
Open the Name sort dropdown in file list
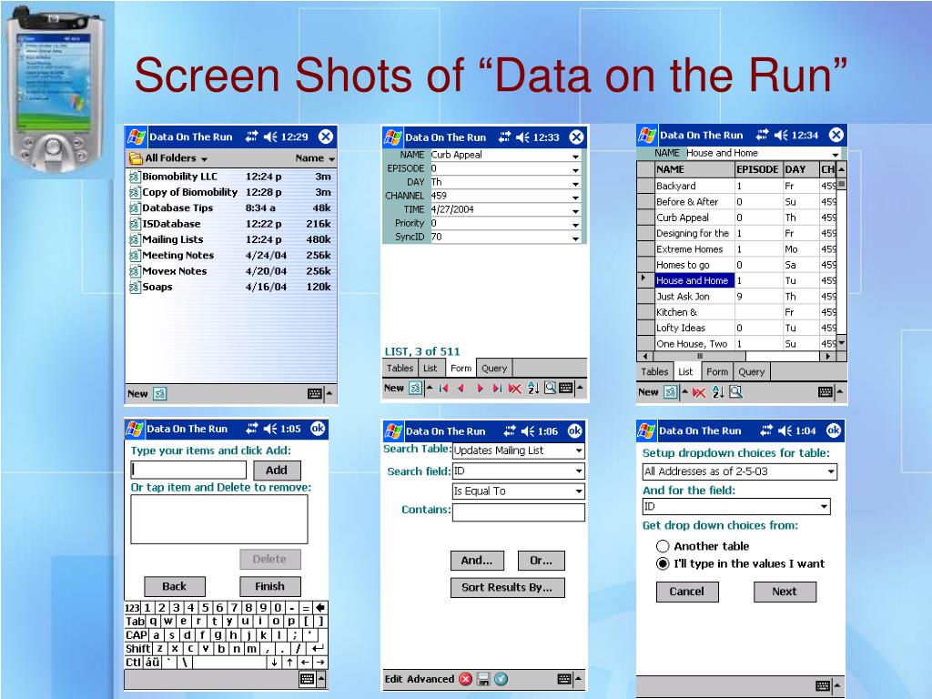(x=315, y=158)
